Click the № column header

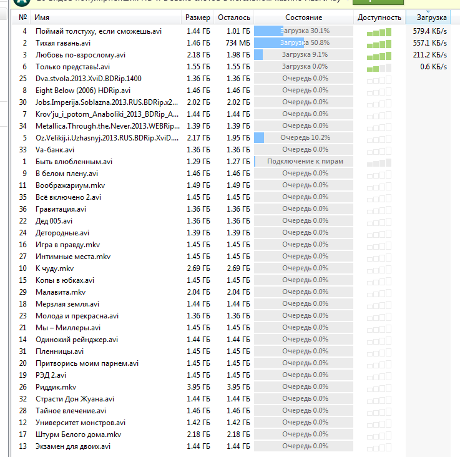tap(23, 17)
